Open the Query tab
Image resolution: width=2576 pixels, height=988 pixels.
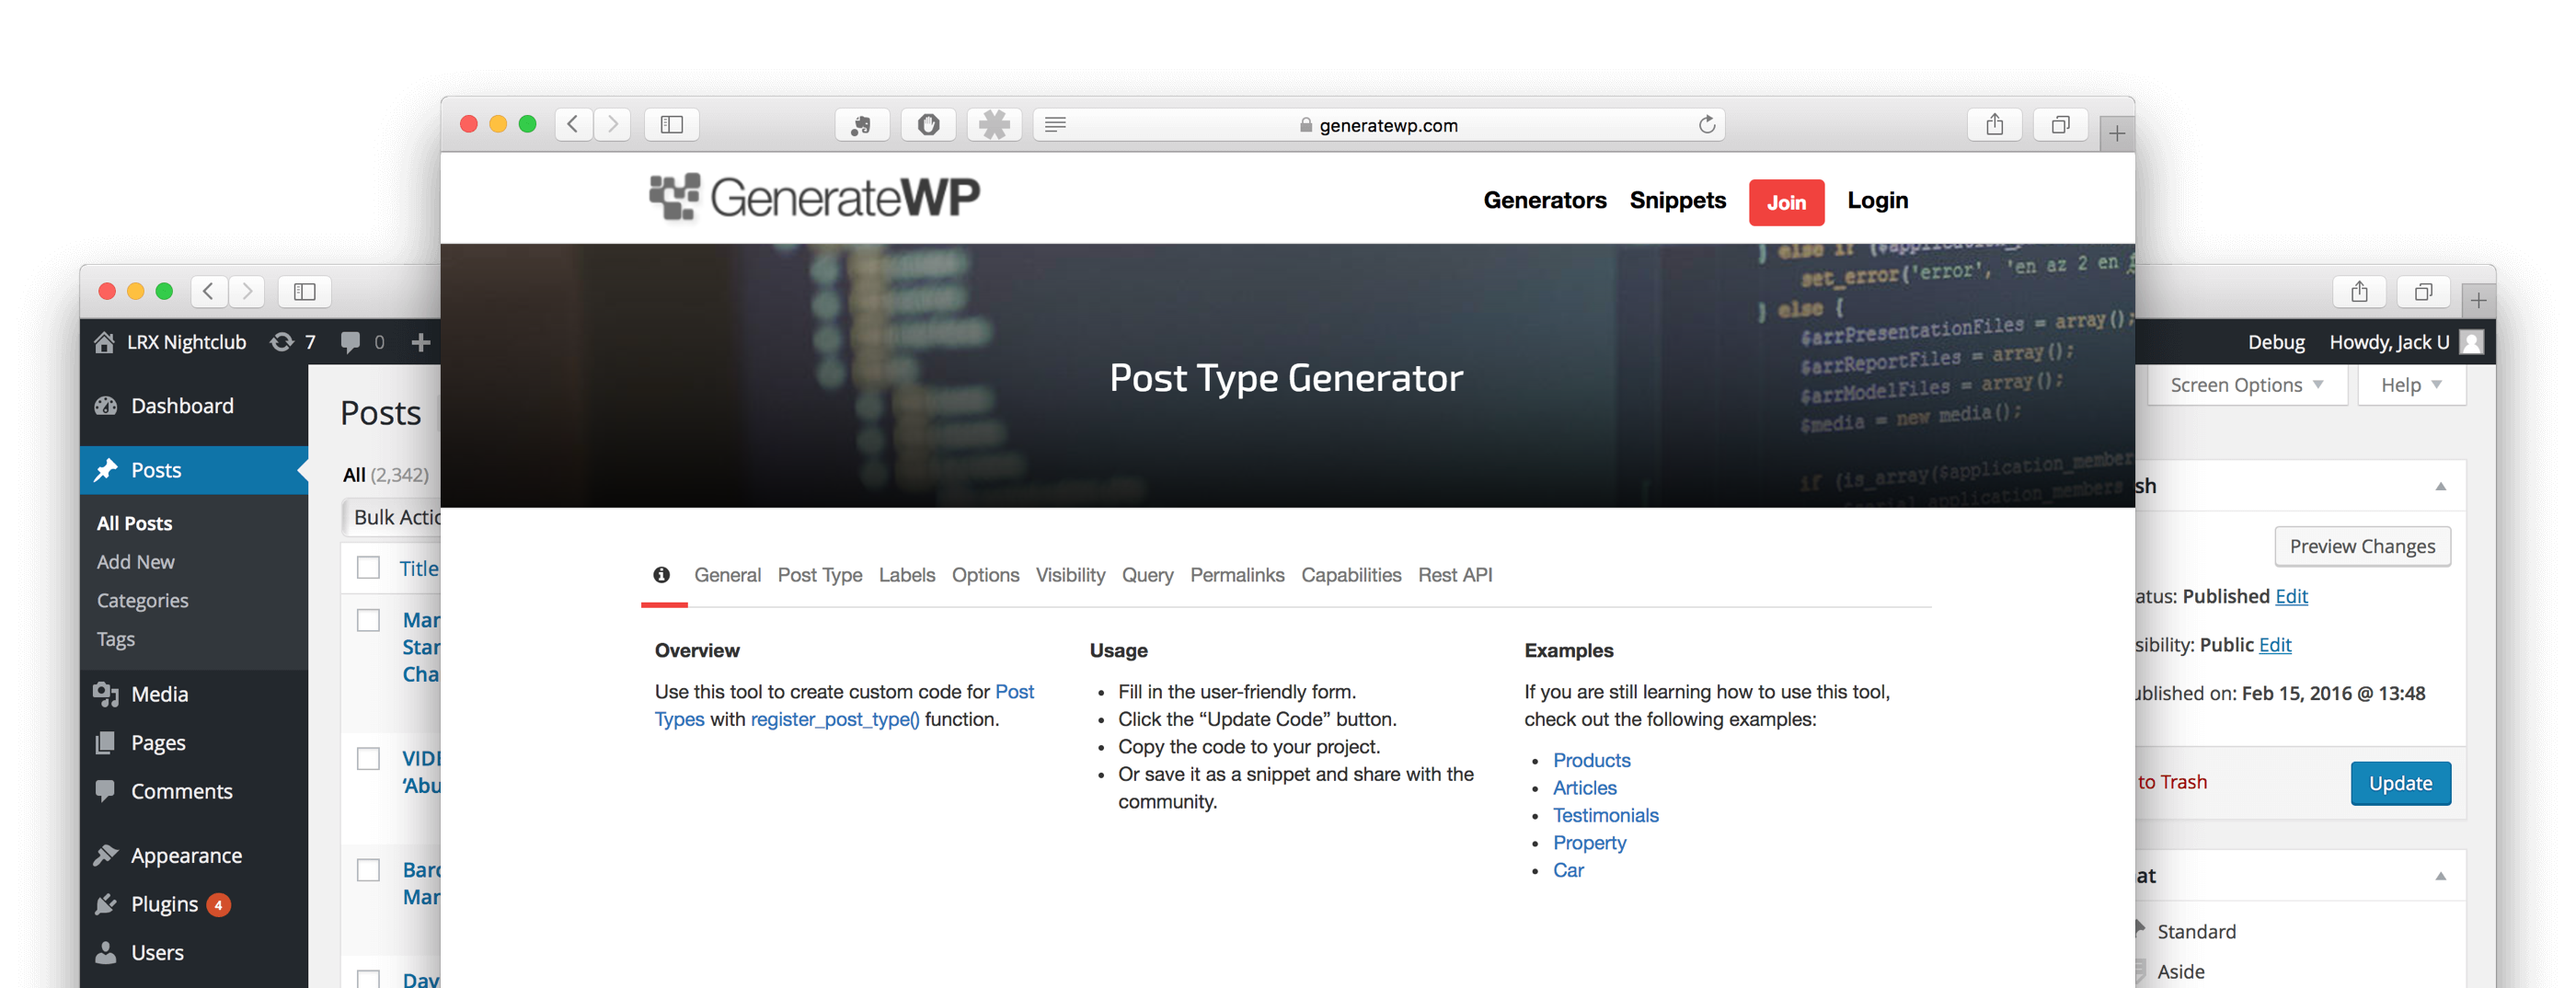click(x=1147, y=575)
